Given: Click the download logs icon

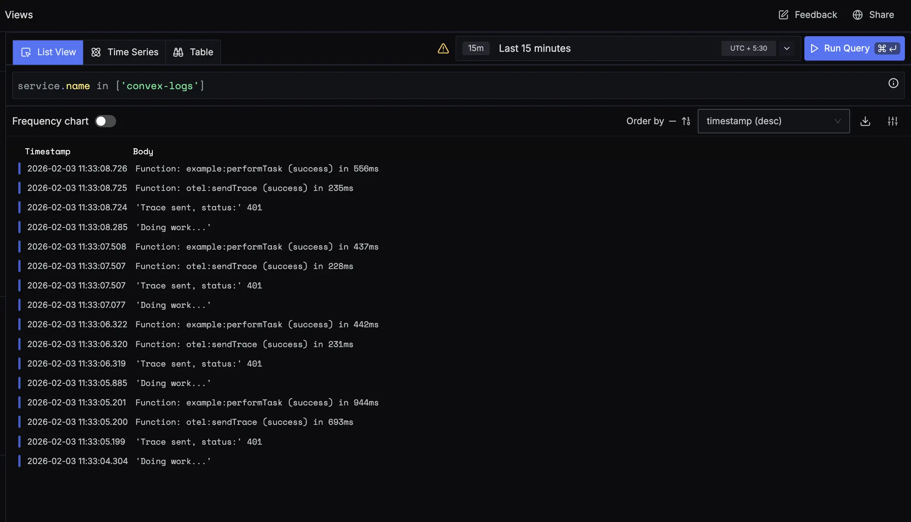Looking at the screenshot, I should coord(865,121).
